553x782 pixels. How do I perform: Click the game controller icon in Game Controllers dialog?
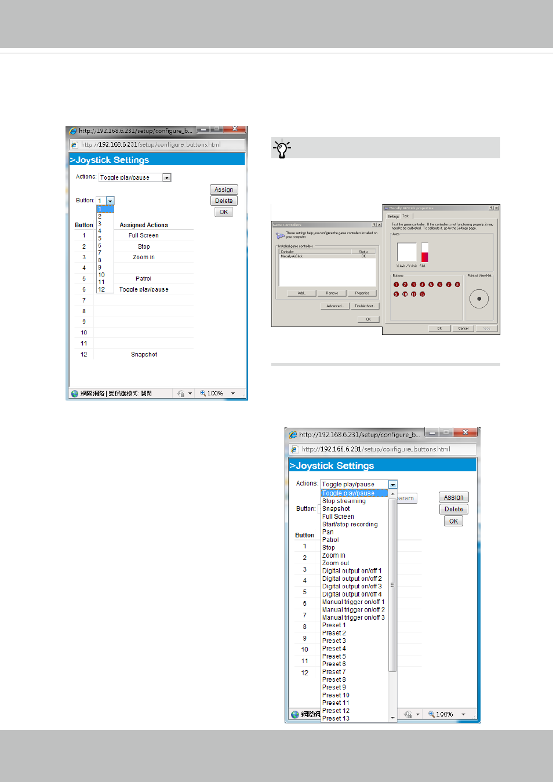point(280,236)
